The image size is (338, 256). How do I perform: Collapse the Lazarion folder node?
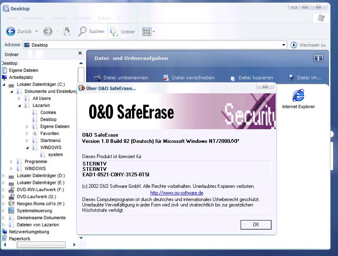19,106
